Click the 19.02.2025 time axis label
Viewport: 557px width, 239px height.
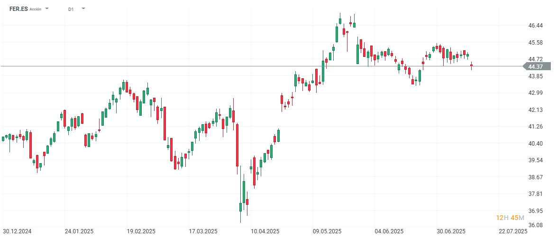[x=141, y=231]
